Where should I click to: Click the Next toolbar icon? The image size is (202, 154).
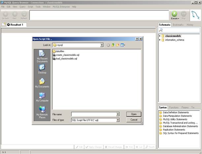pyautogui.click(x=15, y=14)
